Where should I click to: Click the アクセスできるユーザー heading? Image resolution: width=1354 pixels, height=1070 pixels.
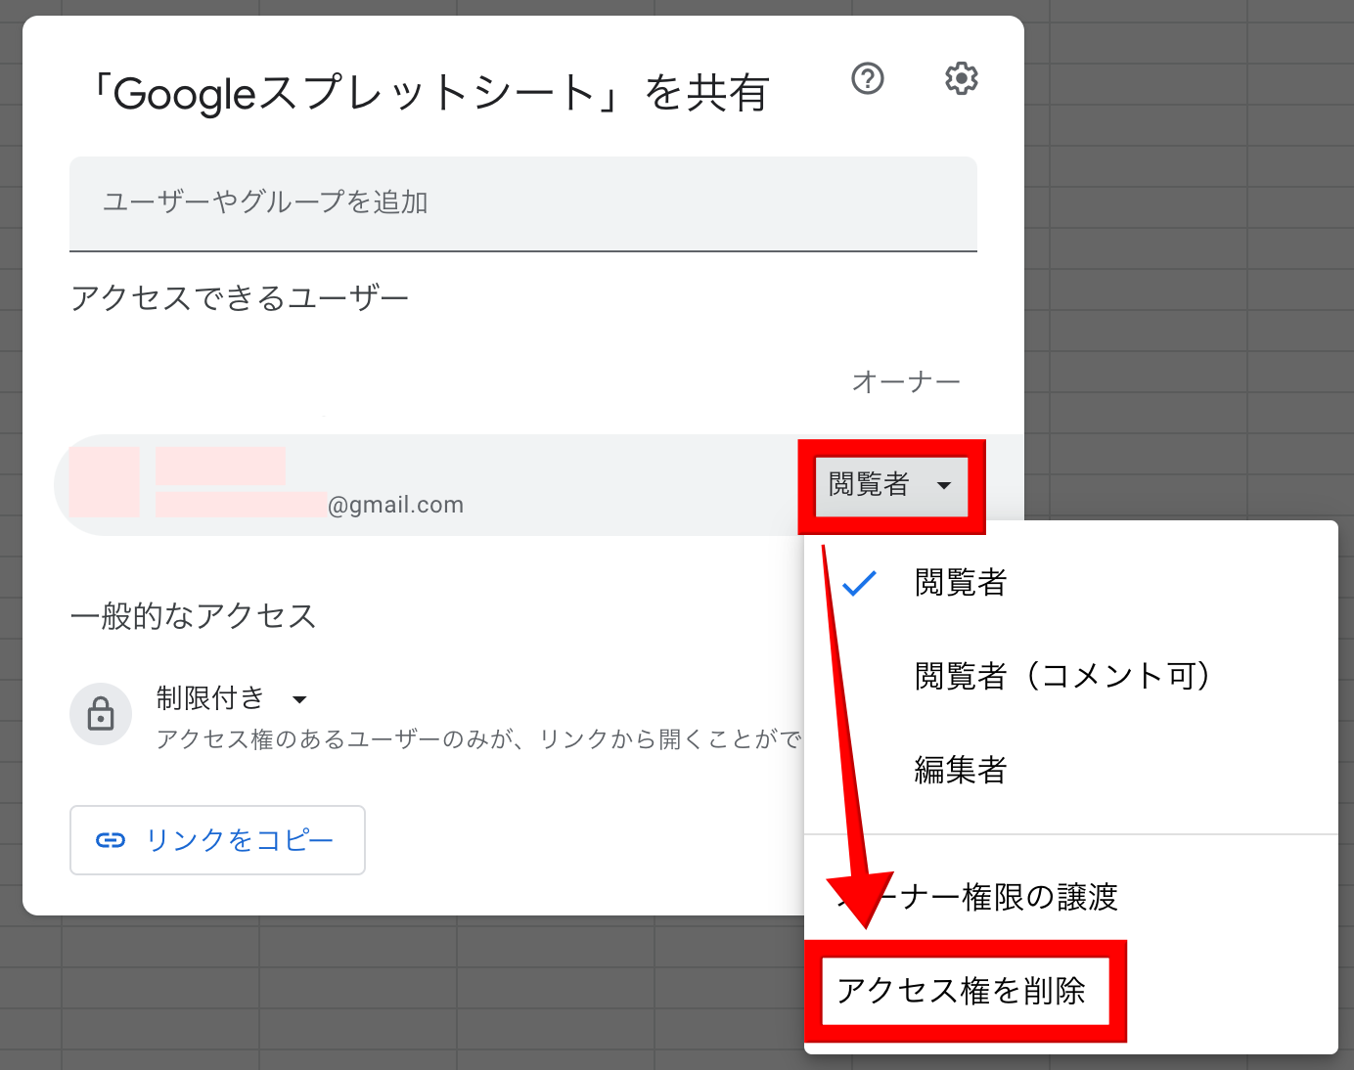(x=240, y=297)
